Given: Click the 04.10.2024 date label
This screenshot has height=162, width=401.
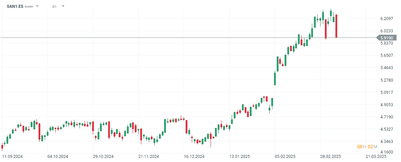Looking at the screenshot, I should coord(58,157).
